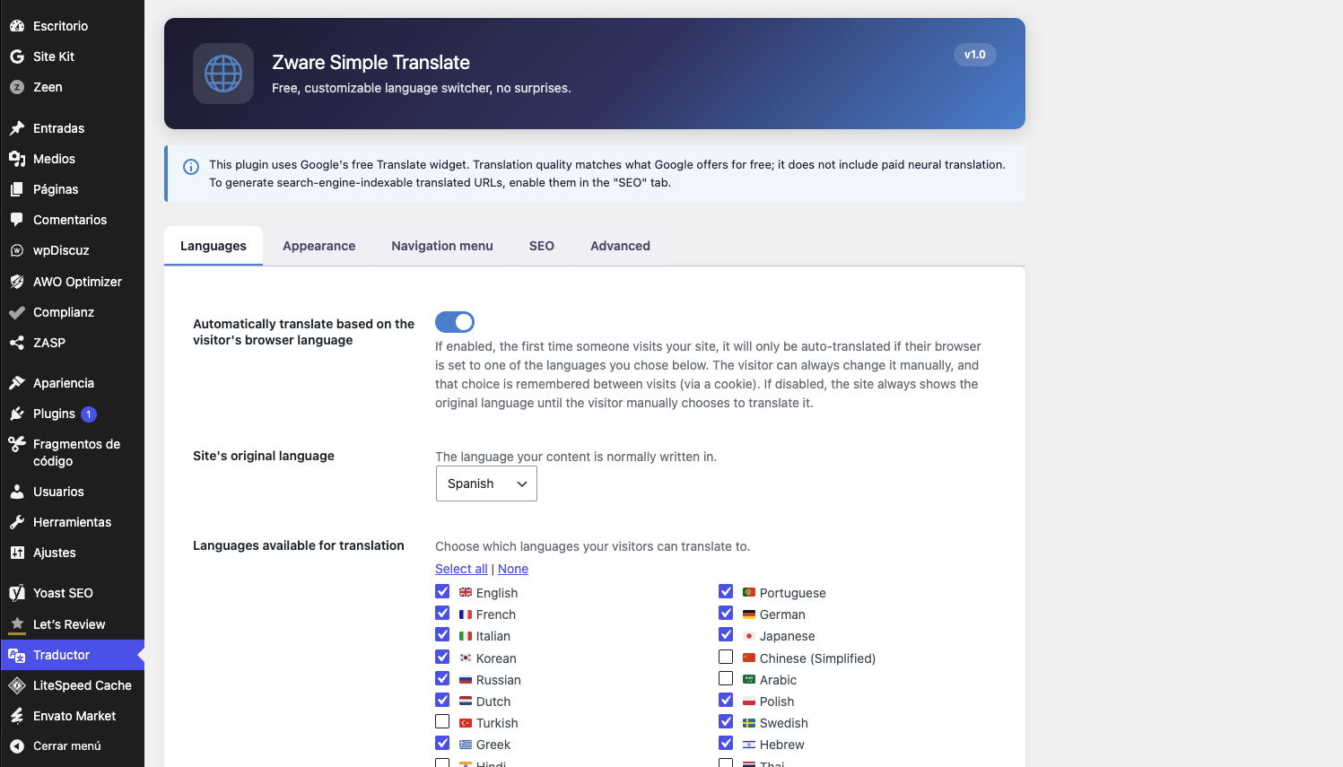The height and width of the screenshot is (767, 1343).
Task: Open the Ajustes settings icon
Action: [x=17, y=553]
